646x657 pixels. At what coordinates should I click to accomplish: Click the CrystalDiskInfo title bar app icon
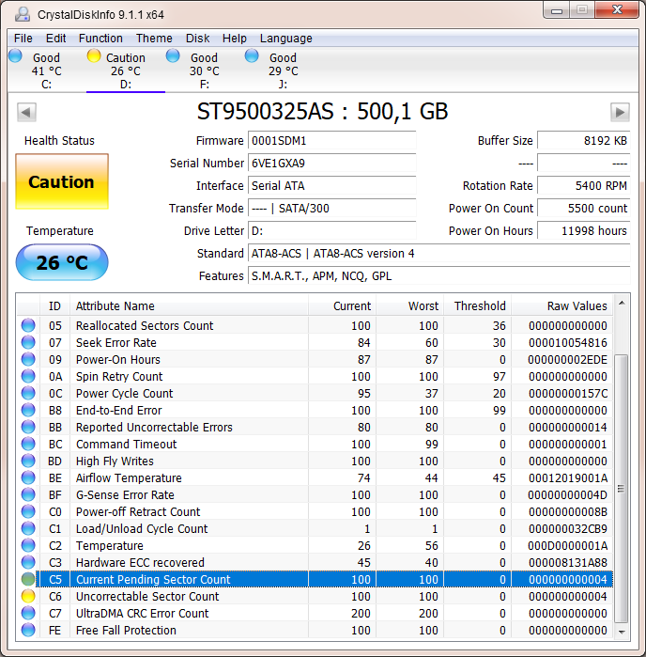click(22, 14)
